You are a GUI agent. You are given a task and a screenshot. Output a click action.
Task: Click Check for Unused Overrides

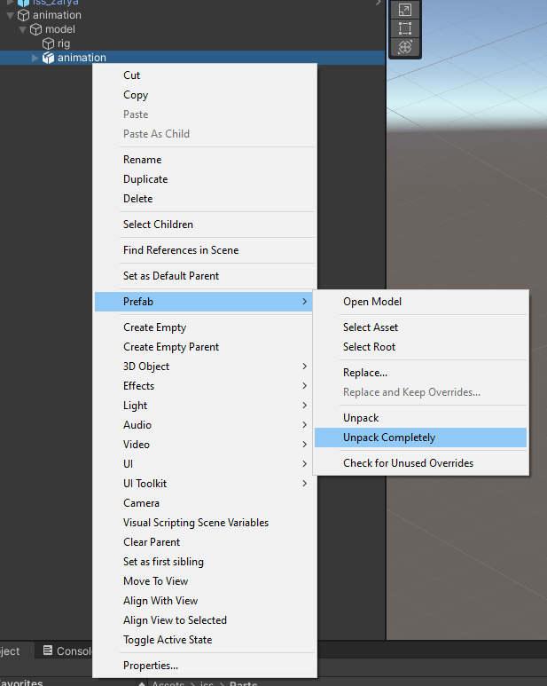[x=408, y=463]
